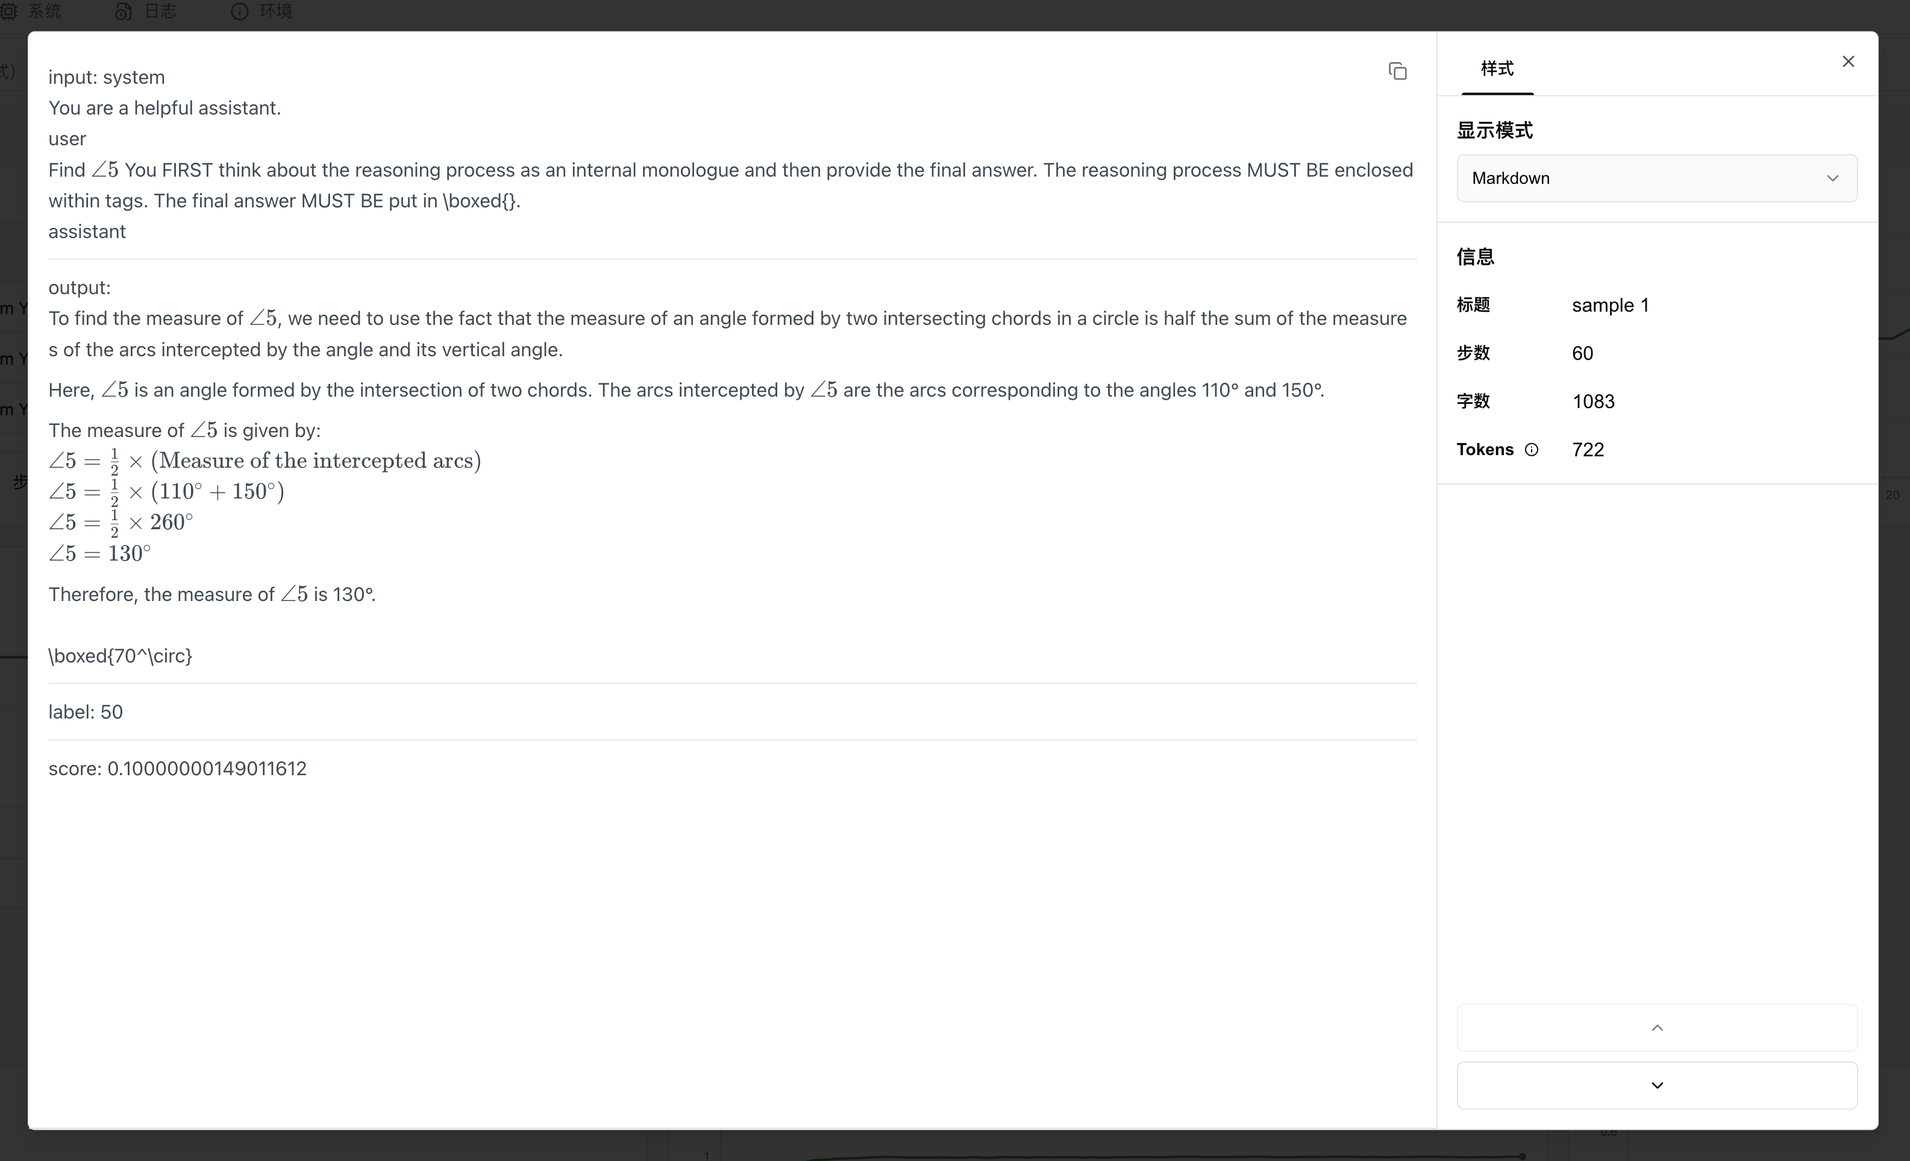The width and height of the screenshot is (1910, 1161).
Task: Click the Tokens count 722
Action: coord(1588,450)
